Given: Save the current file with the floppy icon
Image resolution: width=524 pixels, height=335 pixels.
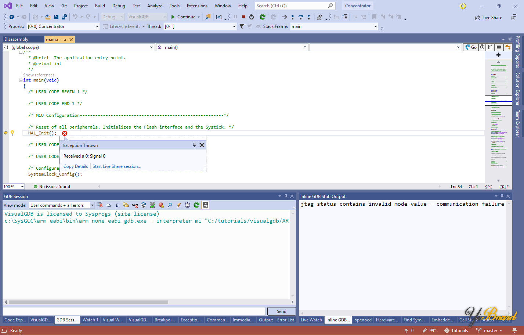Looking at the screenshot, I should pos(56,17).
